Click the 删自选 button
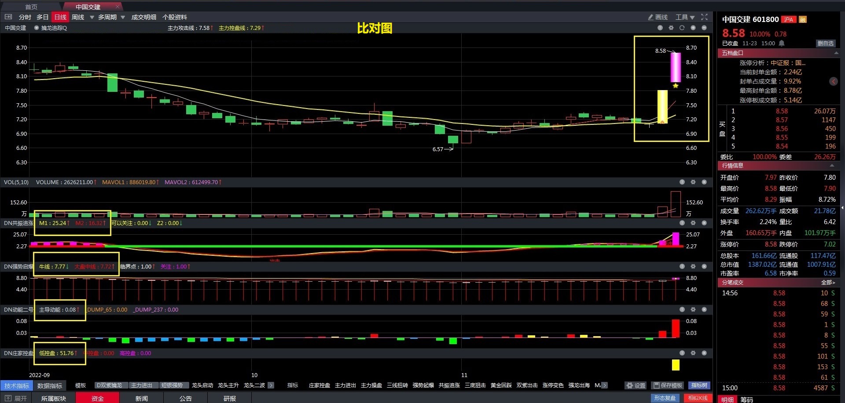Viewport: 845px width, 403px height. 825,43
